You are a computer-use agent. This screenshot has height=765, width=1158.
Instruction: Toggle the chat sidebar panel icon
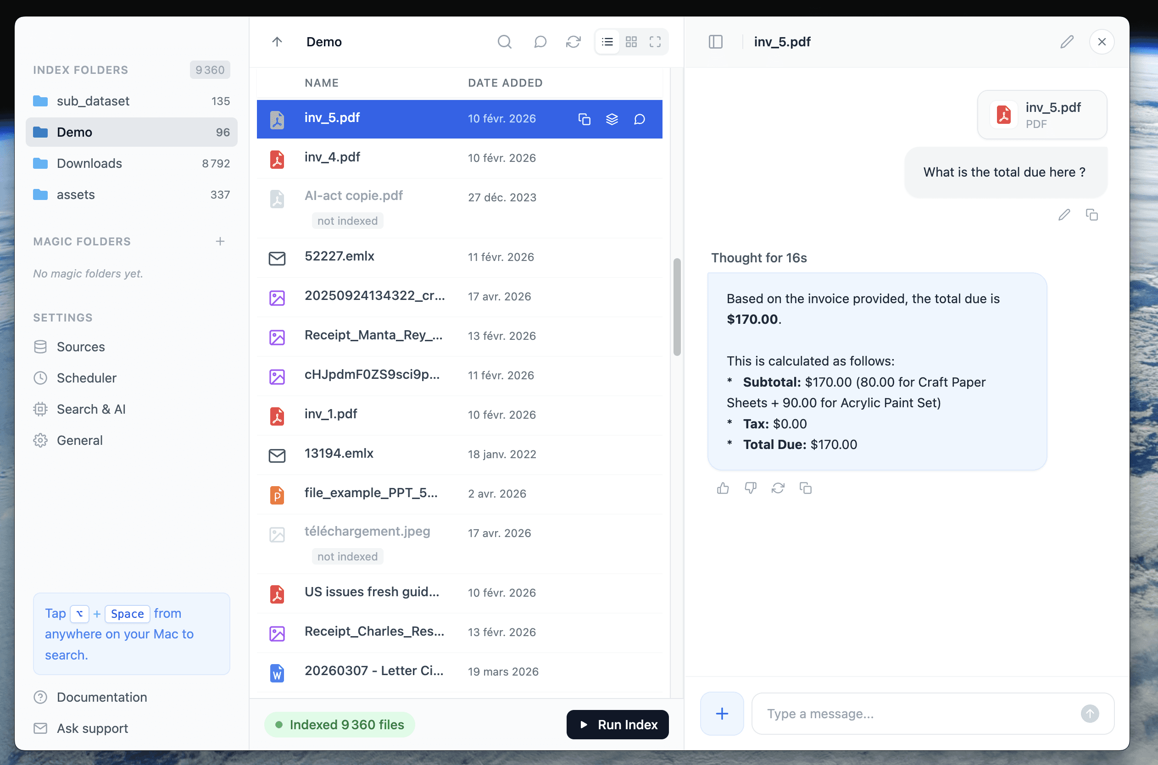coord(715,42)
